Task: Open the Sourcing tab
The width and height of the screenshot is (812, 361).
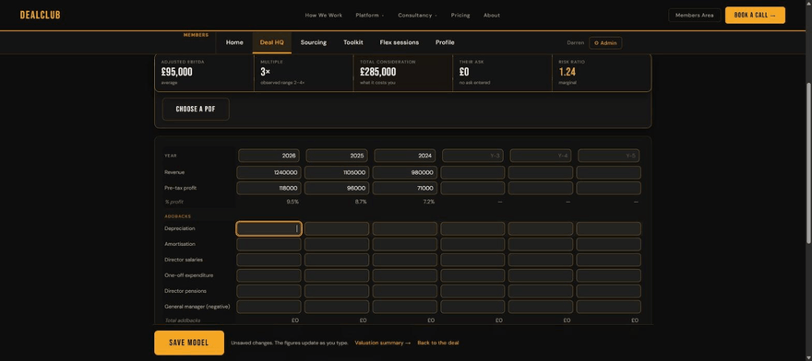Action: [314, 42]
